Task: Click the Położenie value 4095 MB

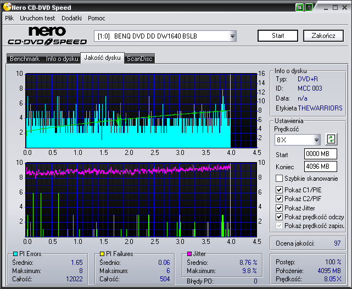Action: pyautogui.click(x=329, y=271)
